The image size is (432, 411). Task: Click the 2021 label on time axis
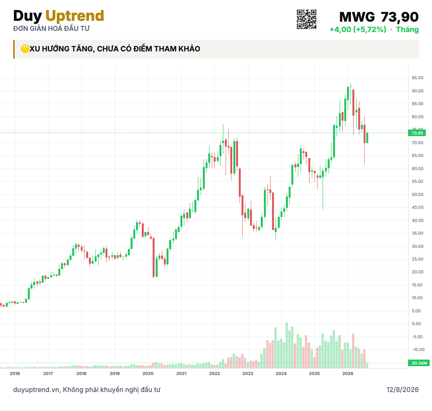coord(181,373)
